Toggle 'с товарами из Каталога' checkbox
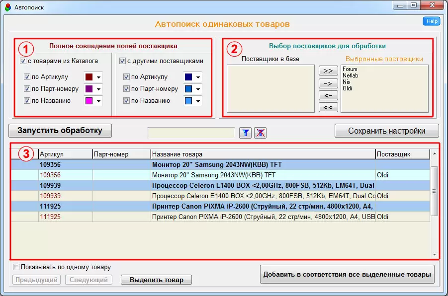The image size is (448, 296). click(23, 61)
